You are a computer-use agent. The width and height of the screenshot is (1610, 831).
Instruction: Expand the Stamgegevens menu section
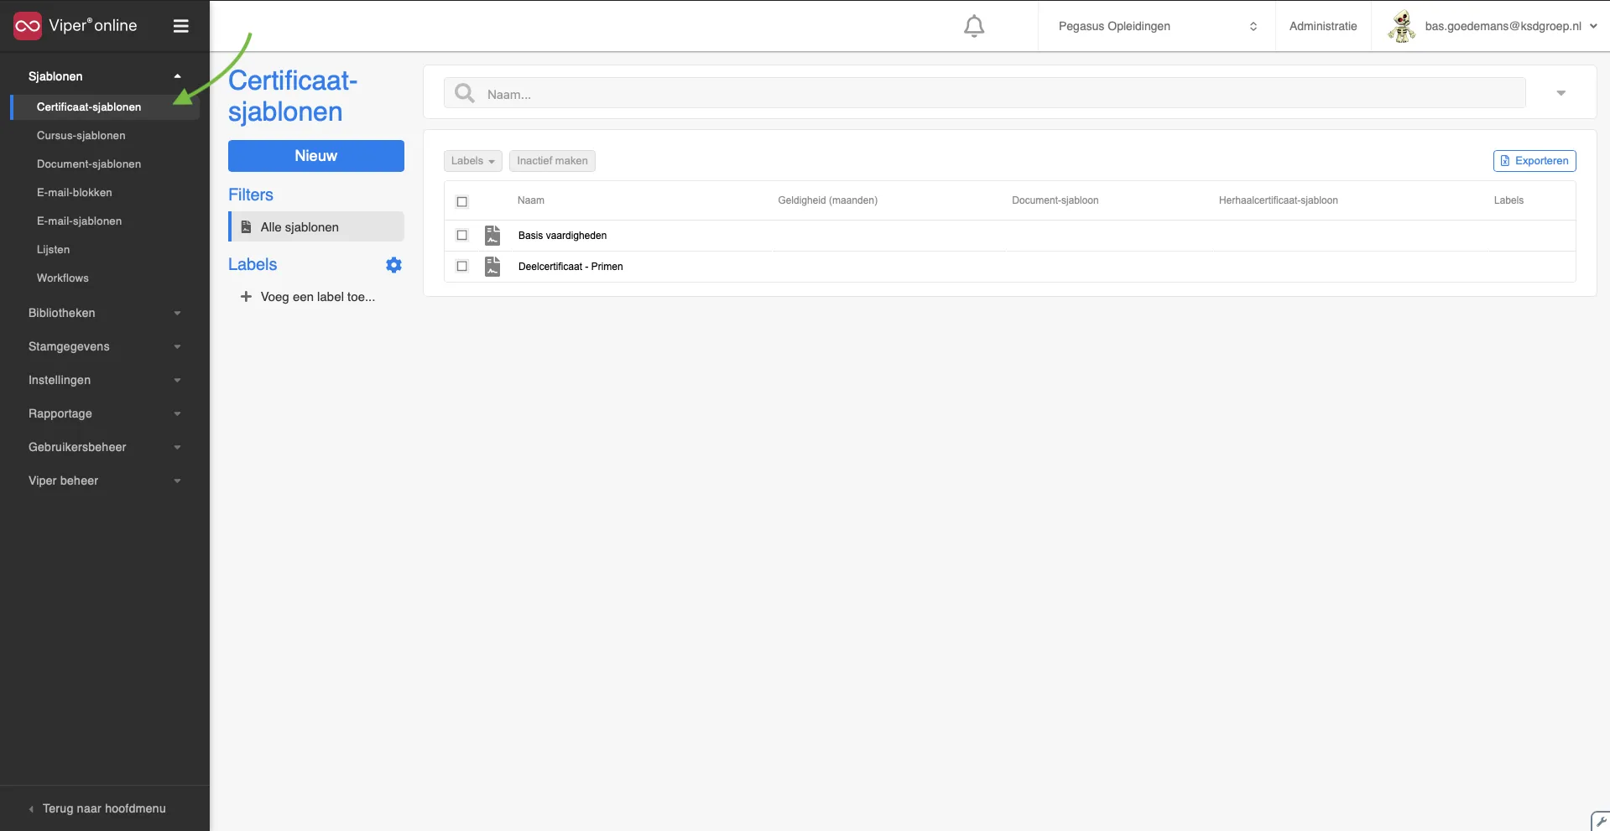(x=104, y=346)
